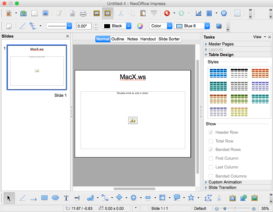The height and width of the screenshot is (212, 273).
Task: Click the zoom out minus button
Action: tap(217, 209)
